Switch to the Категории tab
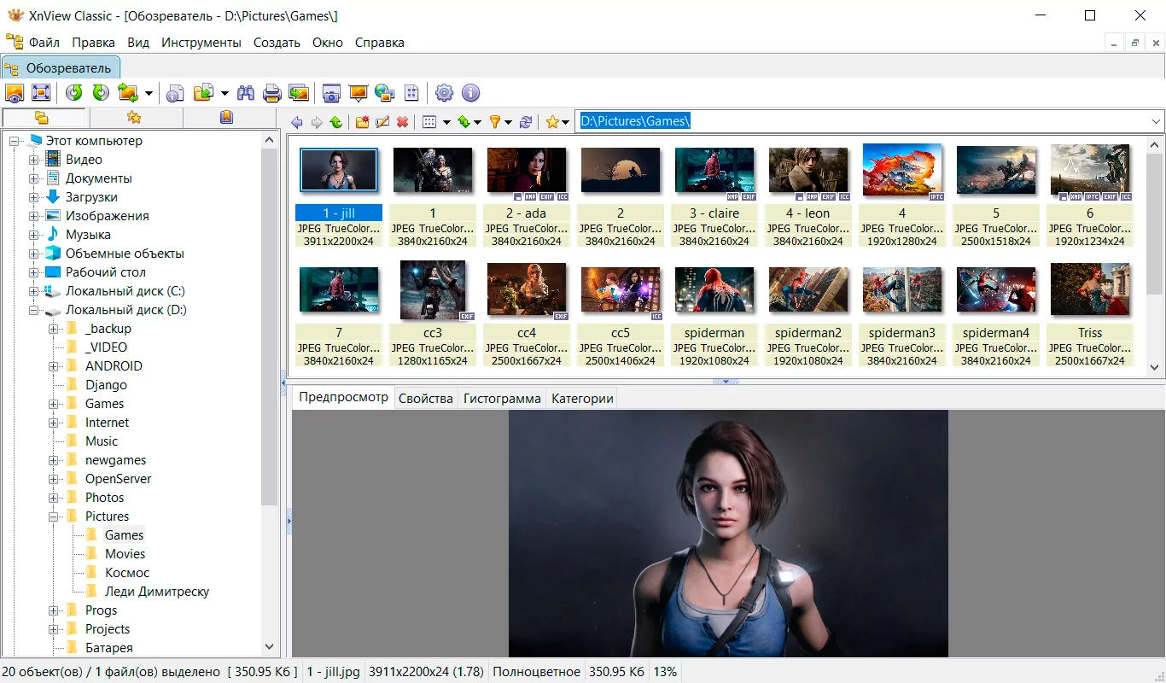The width and height of the screenshot is (1166, 683). pos(582,399)
